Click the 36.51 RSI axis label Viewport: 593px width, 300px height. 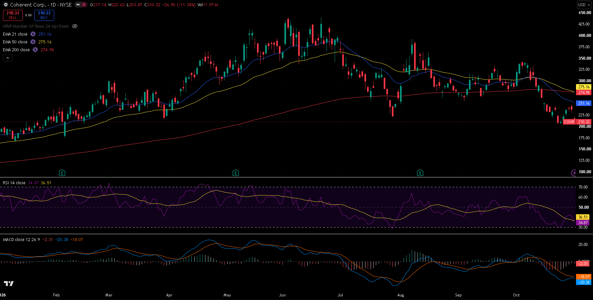583,217
